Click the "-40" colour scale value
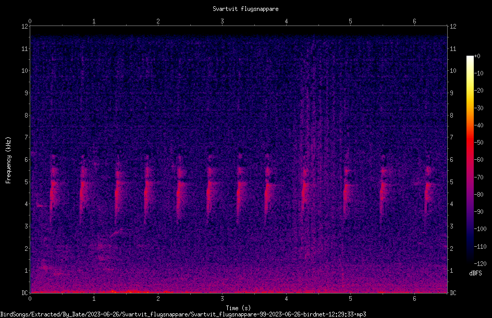 pyautogui.click(x=479, y=125)
